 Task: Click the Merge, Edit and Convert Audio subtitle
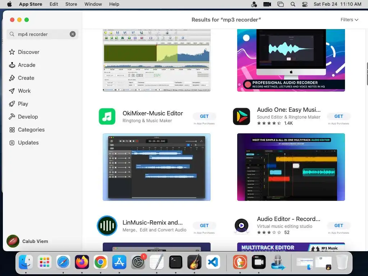(155, 230)
